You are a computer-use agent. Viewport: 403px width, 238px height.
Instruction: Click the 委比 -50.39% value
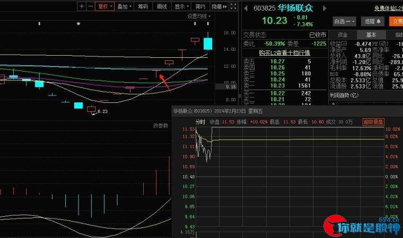tap(274, 43)
